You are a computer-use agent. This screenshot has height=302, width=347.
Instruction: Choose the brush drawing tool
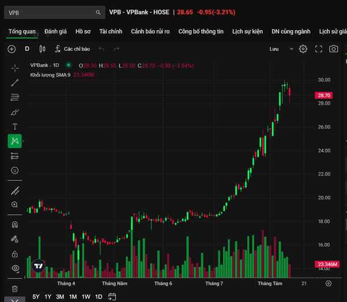click(15, 112)
